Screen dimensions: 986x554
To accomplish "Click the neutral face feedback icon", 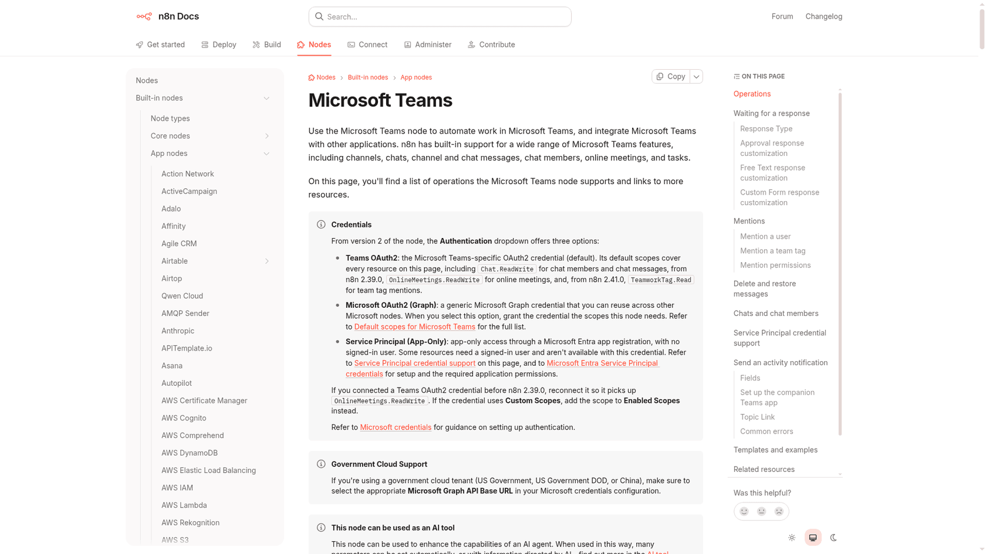I will tap(761, 511).
